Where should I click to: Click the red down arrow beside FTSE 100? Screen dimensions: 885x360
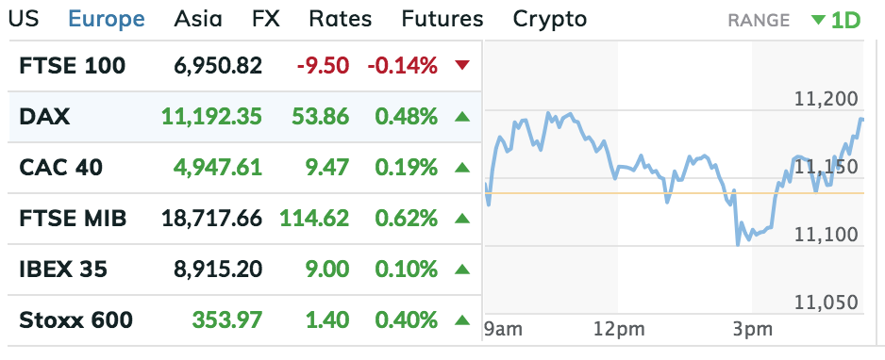point(462,66)
